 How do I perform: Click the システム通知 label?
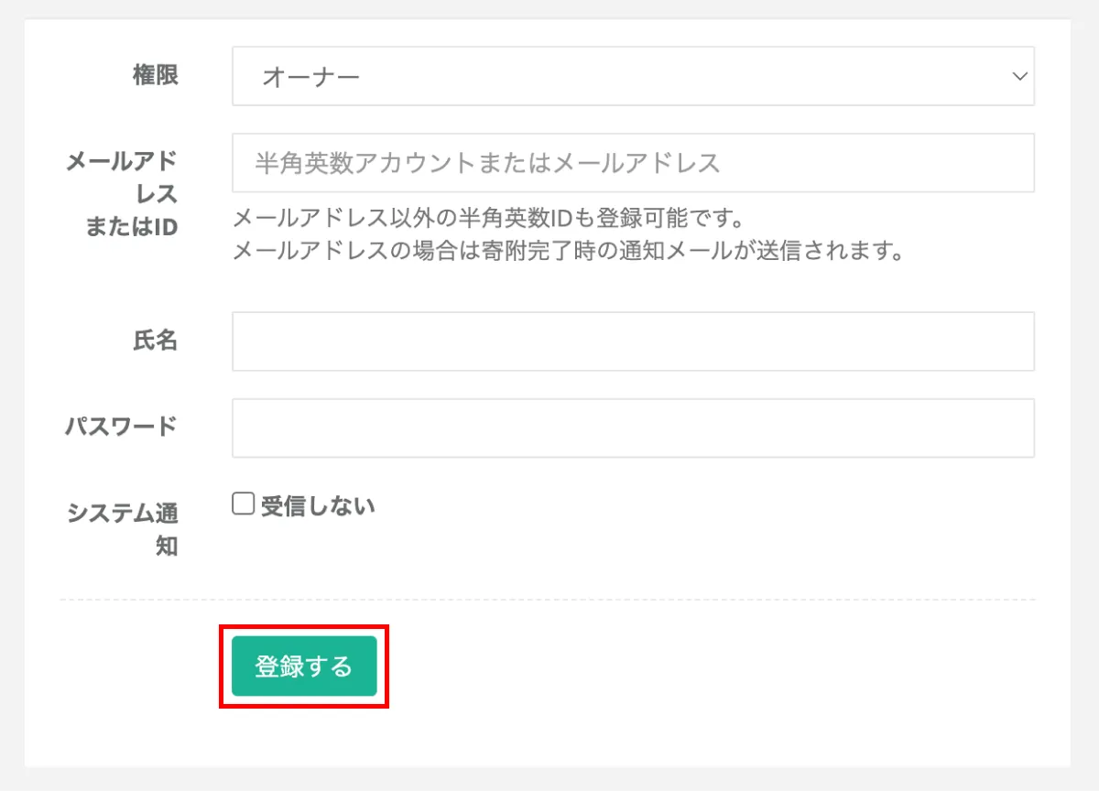[123, 529]
